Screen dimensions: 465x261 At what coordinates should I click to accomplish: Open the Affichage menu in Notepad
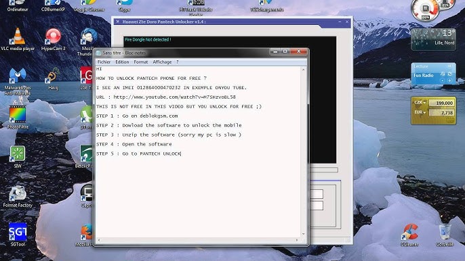point(162,62)
